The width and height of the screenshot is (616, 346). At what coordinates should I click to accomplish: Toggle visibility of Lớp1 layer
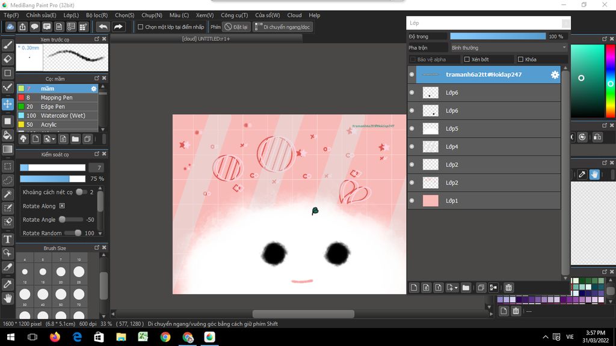coord(411,201)
